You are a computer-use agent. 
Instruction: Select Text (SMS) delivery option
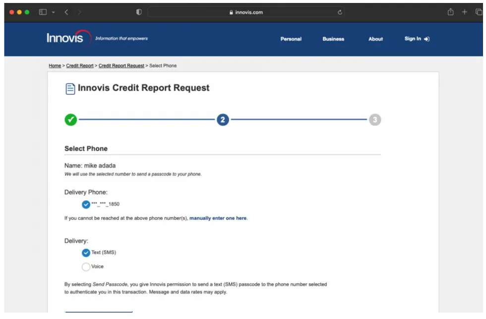point(86,253)
